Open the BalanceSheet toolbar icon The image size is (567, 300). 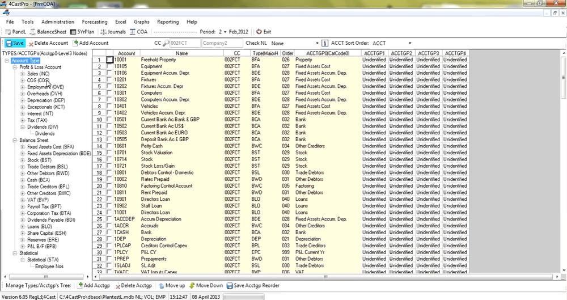33,32
